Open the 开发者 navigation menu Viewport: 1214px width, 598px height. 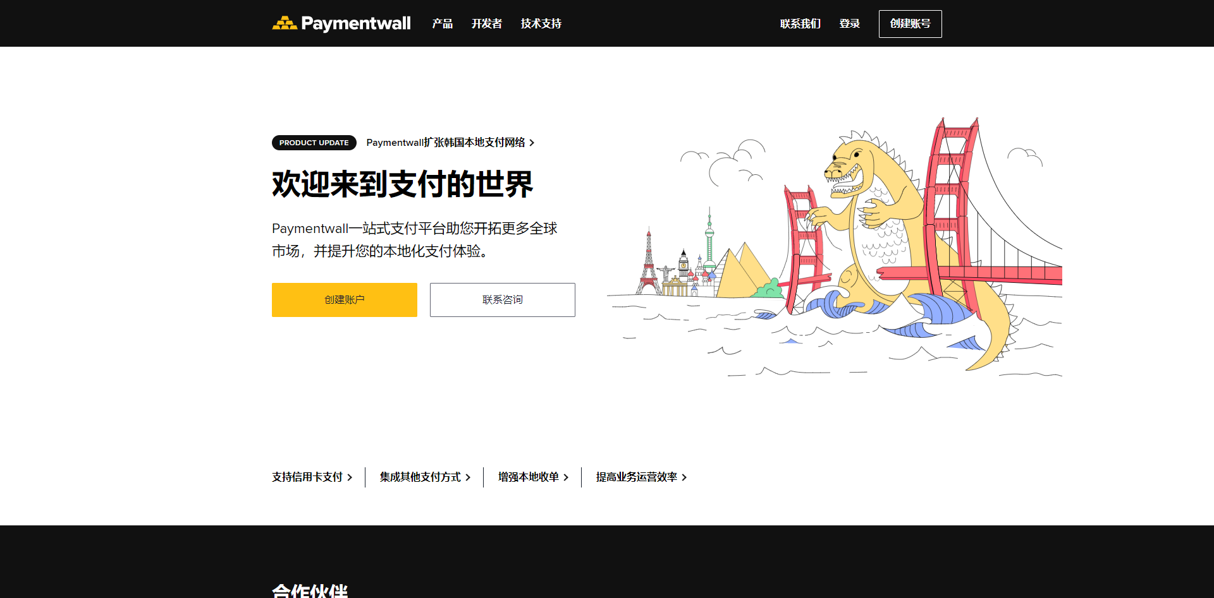(486, 23)
